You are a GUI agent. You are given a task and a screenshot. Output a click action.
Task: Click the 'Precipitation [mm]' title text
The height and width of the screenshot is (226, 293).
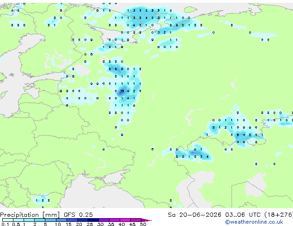[x=30, y=215]
